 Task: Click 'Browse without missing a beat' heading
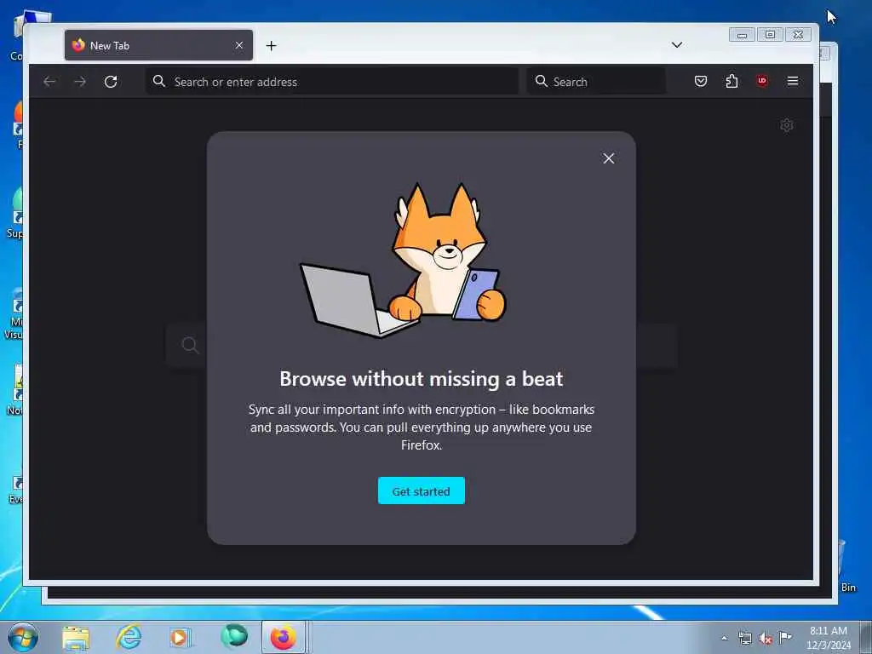tap(421, 379)
